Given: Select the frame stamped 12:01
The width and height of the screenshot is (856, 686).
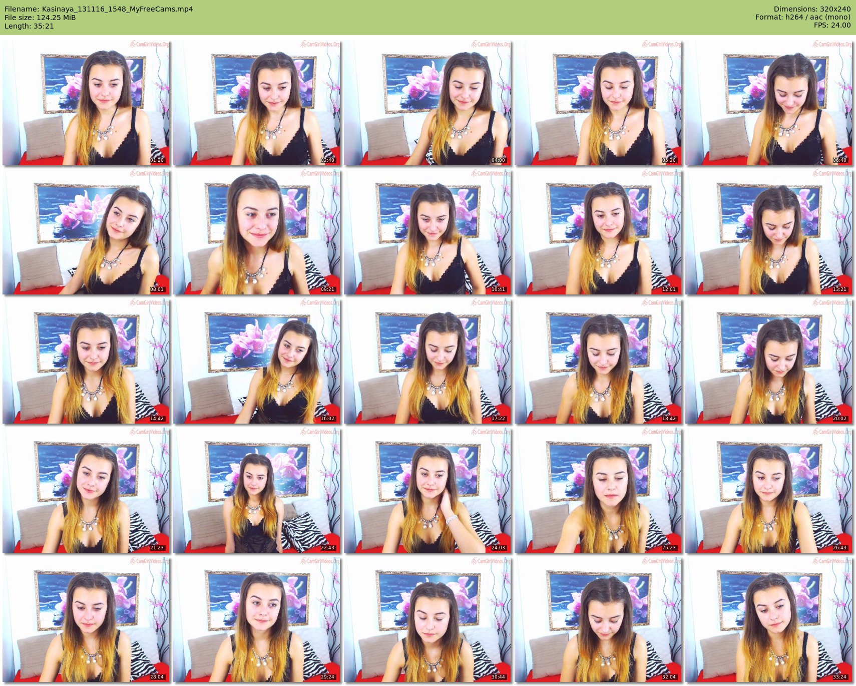Looking at the screenshot, I should [x=598, y=232].
